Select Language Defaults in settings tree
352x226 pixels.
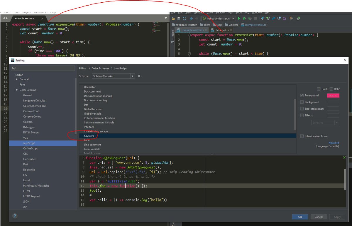(34, 101)
